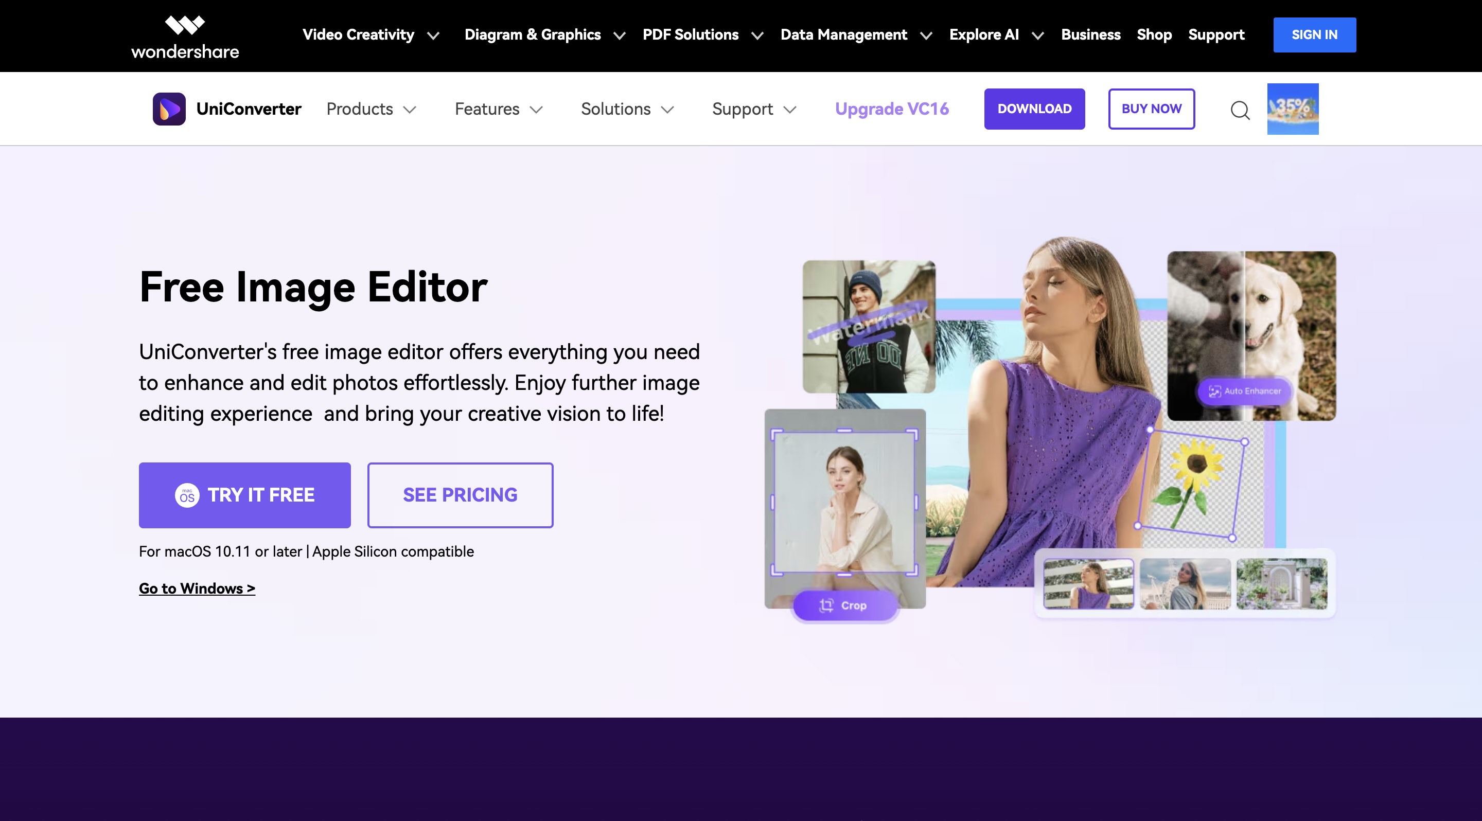1482x821 pixels.
Task: Click the TRY IT FREE button
Action: click(244, 495)
